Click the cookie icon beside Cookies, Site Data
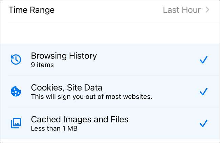The height and width of the screenshot is (143, 220). [x=16, y=92]
